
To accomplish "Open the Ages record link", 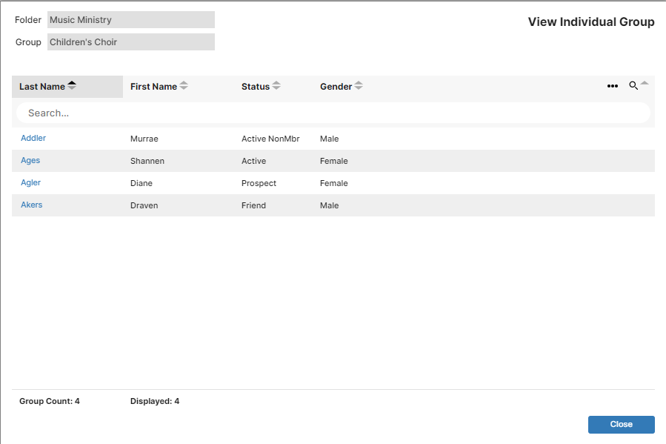I will (30, 160).
